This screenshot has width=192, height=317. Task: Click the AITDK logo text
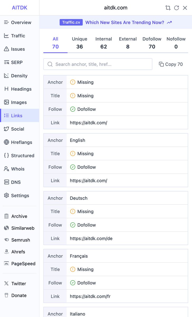pos(20,8)
